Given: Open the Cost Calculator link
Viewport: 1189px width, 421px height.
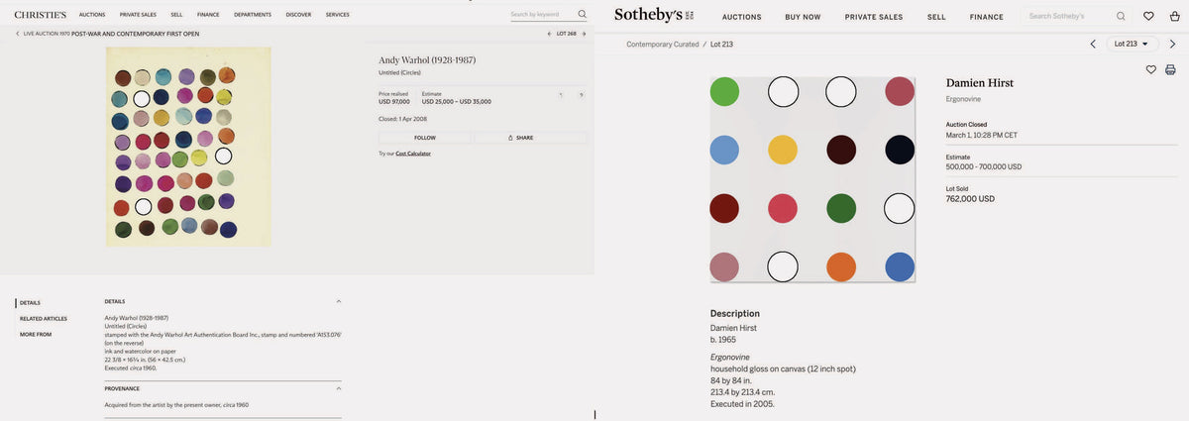Looking at the screenshot, I should (x=413, y=154).
